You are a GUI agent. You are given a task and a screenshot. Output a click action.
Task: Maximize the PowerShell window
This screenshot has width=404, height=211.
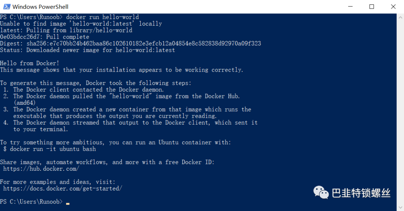(x=371, y=7)
